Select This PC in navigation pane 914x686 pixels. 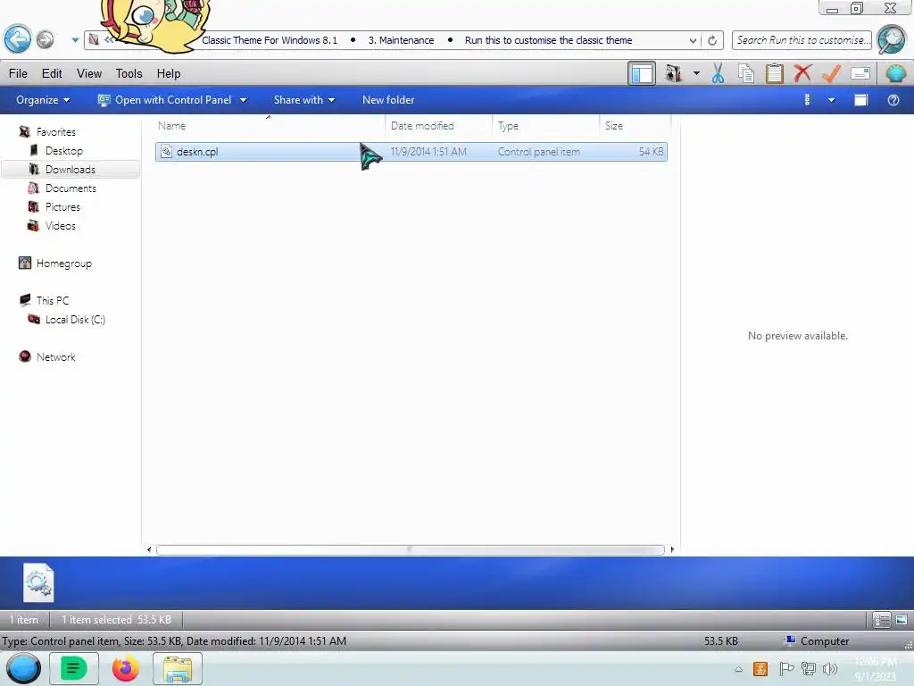tap(52, 300)
